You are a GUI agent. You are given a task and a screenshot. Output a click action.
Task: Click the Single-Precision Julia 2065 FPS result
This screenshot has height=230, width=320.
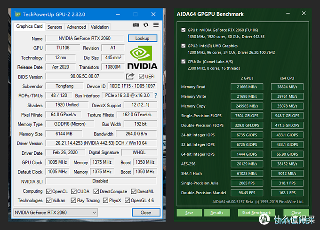[x=247, y=183]
